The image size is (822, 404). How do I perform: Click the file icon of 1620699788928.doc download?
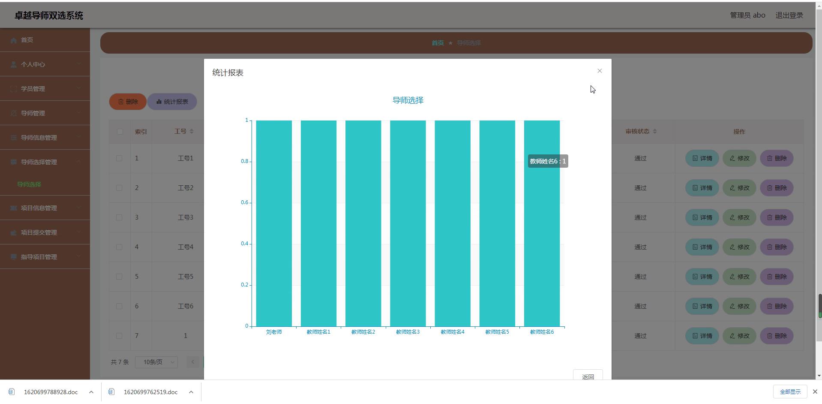click(x=12, y=392)
